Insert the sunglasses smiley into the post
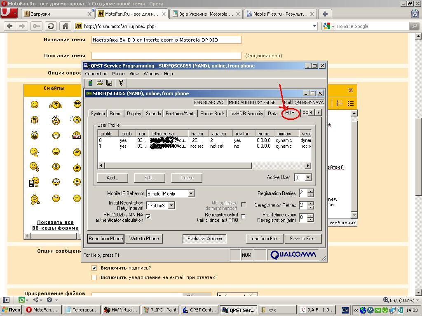The image size is (422, 316). click(x=77, y=104)
